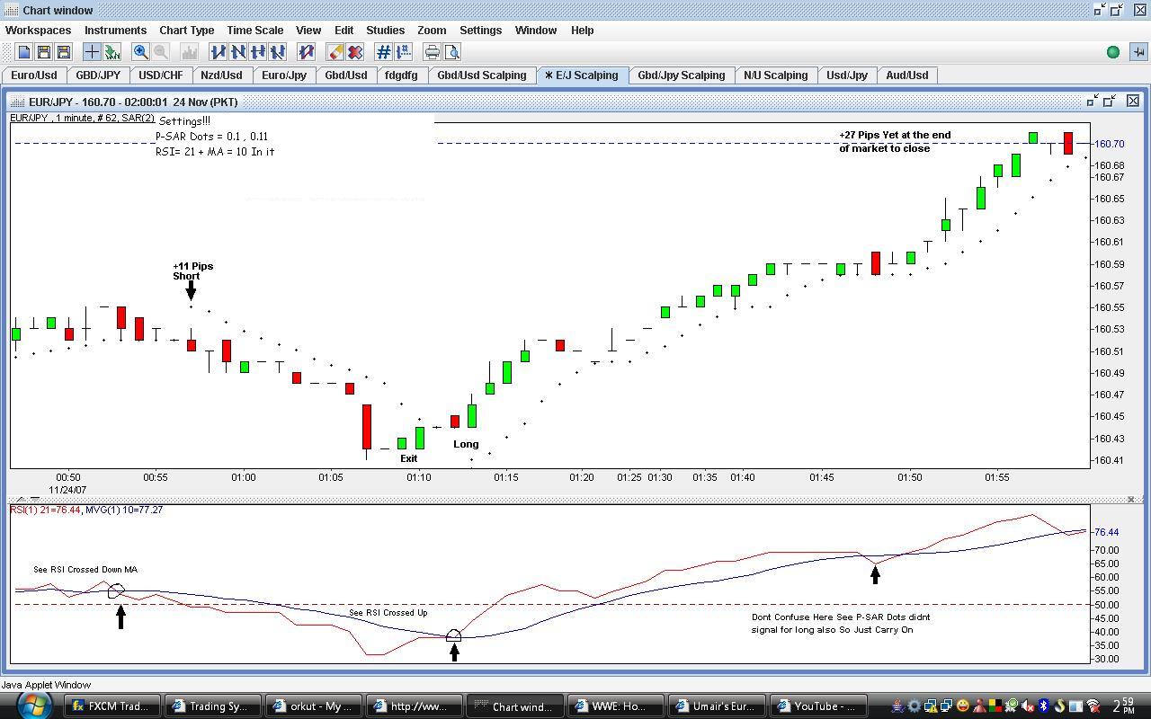Switch to the Usd/Jpy tab
Image resolution: width=1151 pixels, height=719 pixels.
[x=847, y=75]
